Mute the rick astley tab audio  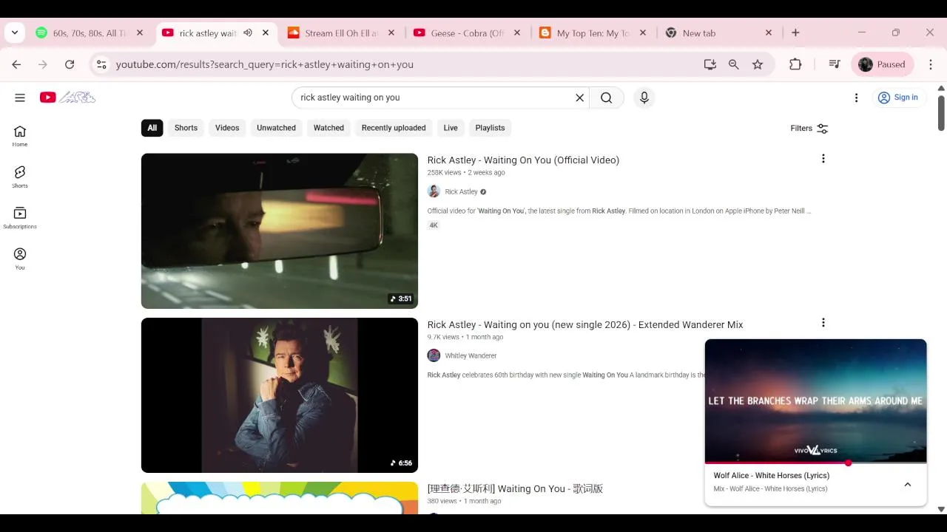[x=248, y=33]
